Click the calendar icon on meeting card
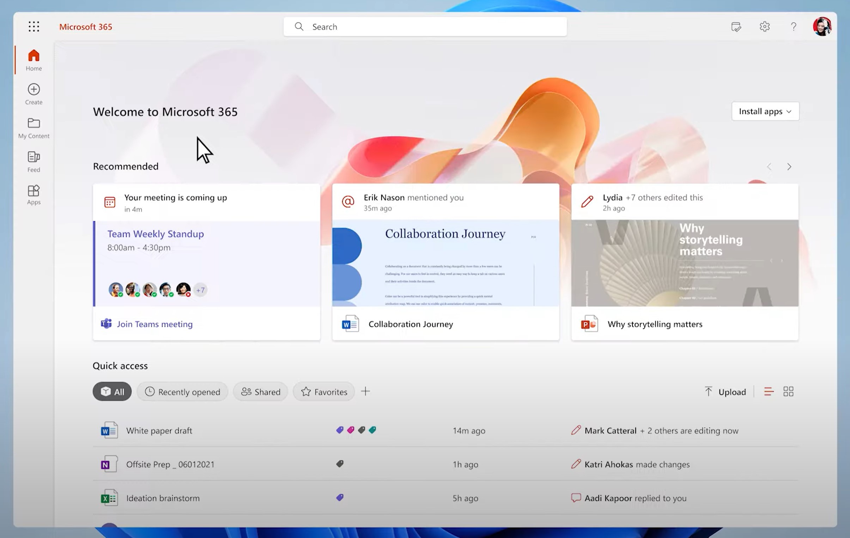 [x=110, y=202]
